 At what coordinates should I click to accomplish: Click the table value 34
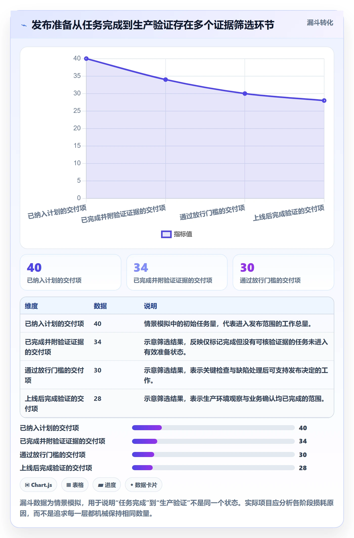click(x=98, y=342)
